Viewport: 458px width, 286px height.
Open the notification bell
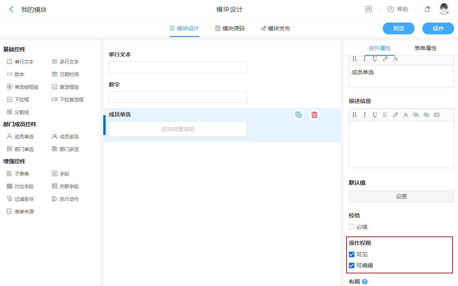pyautogui.click(x=427, y=9)
